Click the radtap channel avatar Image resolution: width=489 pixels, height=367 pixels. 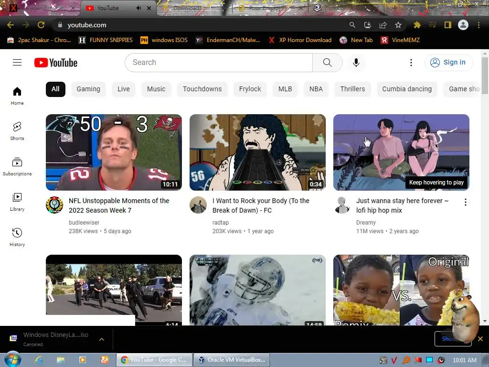coord(198,205)
